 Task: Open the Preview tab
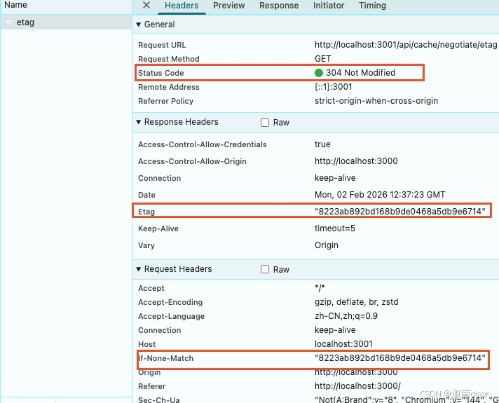coord(228,6)
